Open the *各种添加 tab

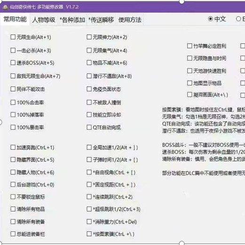pos(72,20)
